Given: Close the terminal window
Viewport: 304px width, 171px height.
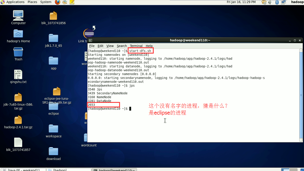Looking at the screenshot, I should tap(300, 40).
